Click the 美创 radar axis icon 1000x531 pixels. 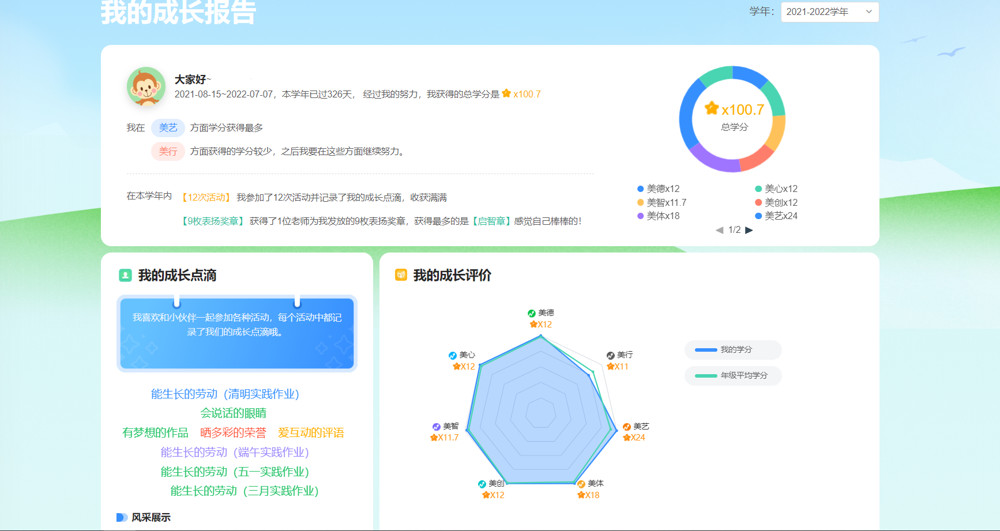[x=482, y=484]
